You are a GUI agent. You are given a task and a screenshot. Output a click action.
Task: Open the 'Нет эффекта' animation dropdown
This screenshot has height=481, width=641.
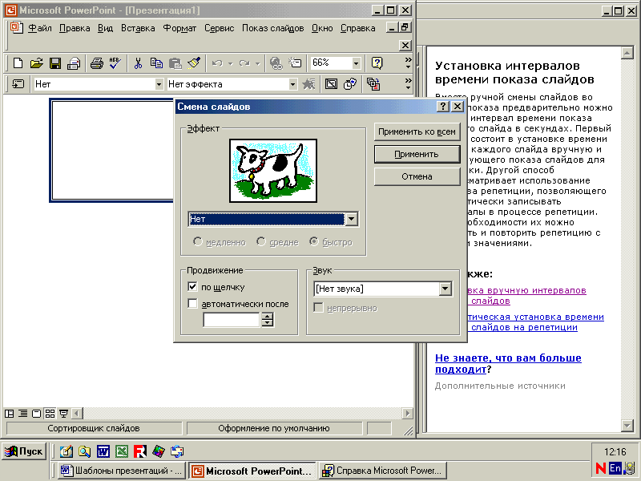tap(292, 84)
